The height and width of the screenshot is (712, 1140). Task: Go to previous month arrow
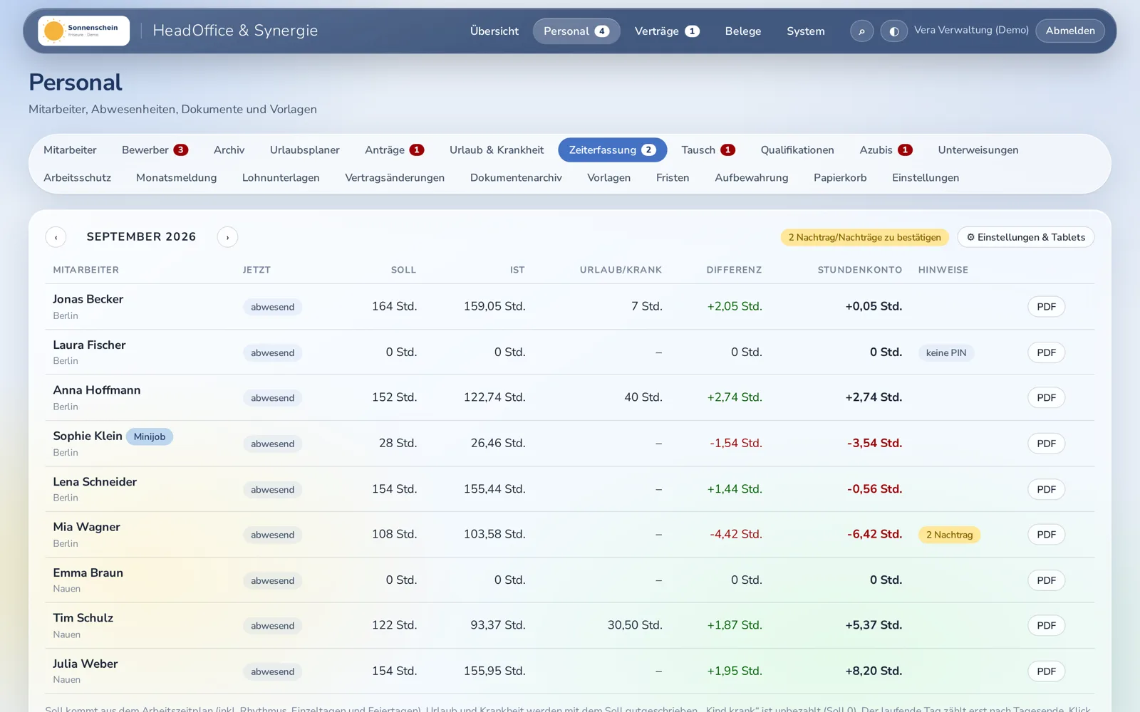pyautogui.click(x=56, y=237)
